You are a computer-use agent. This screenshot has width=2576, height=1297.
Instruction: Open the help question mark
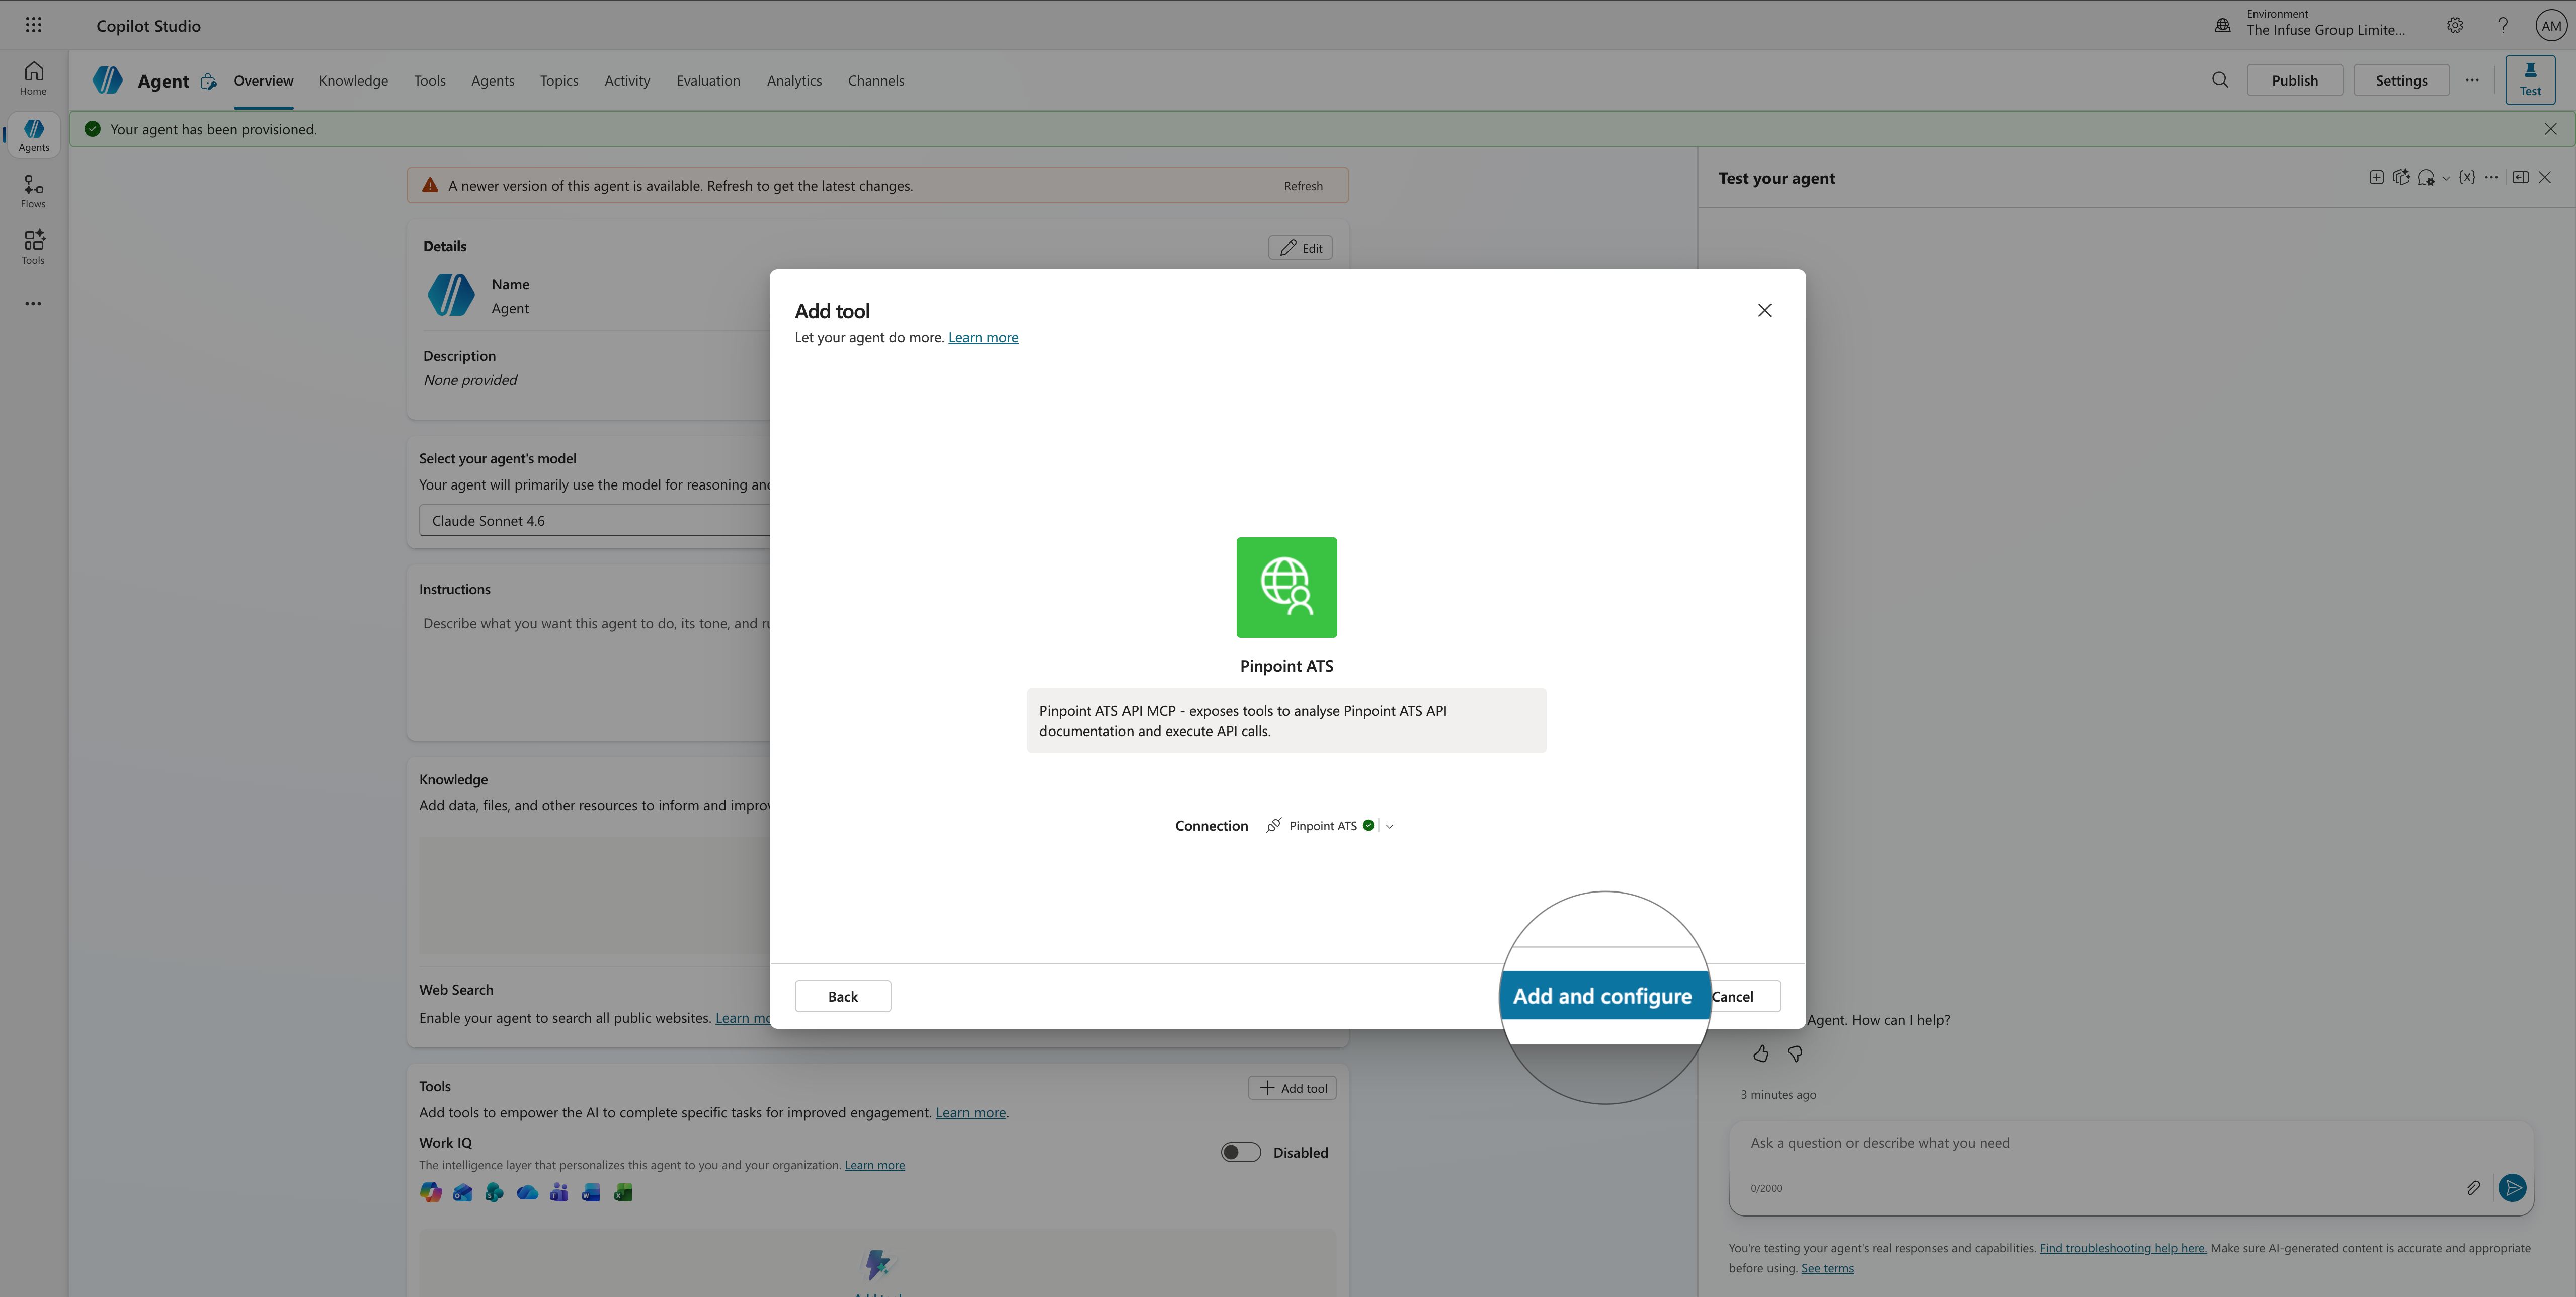pos(2503,25)
